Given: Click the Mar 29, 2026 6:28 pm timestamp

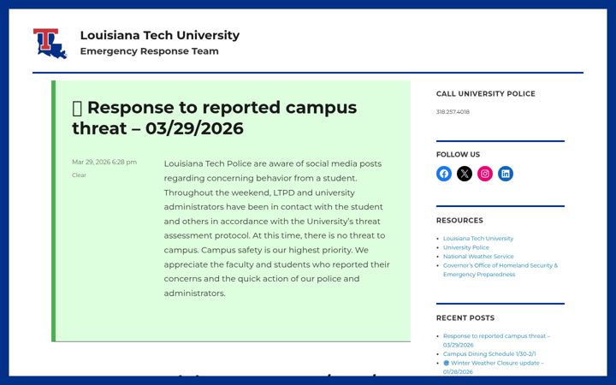Looking at the screenshot, I should coord(104,162).
